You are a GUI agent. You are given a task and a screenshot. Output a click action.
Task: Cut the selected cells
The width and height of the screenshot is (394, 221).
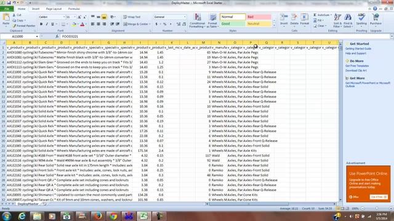click(17, 15)
